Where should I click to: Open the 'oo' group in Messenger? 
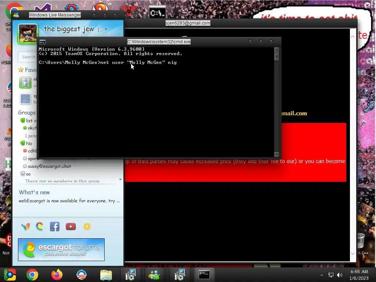(26, 174)
